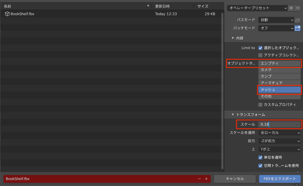Toggle the 空間トランスフォームを使用 checkbox

[x=260, y=166]
